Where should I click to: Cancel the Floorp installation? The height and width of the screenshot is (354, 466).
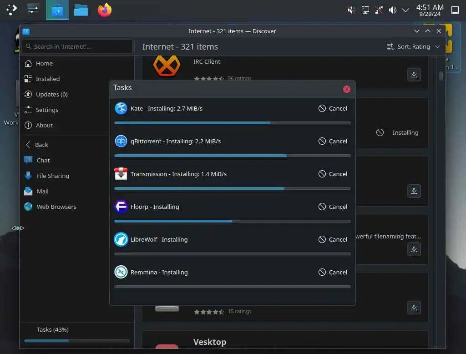333,207
